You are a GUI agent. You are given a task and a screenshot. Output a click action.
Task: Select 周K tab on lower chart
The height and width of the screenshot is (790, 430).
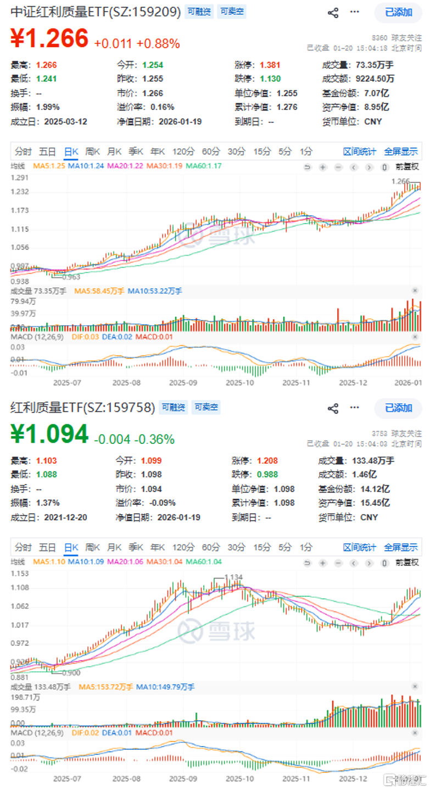93,547
